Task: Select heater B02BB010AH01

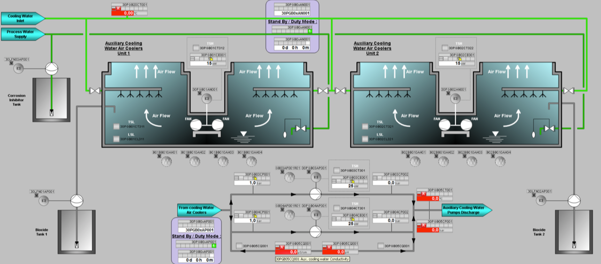Action: tap(416, 161)
